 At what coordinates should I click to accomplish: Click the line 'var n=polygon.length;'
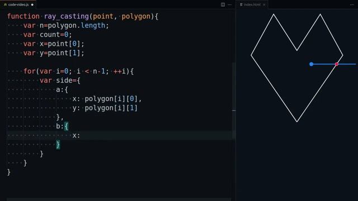point(66,26)
